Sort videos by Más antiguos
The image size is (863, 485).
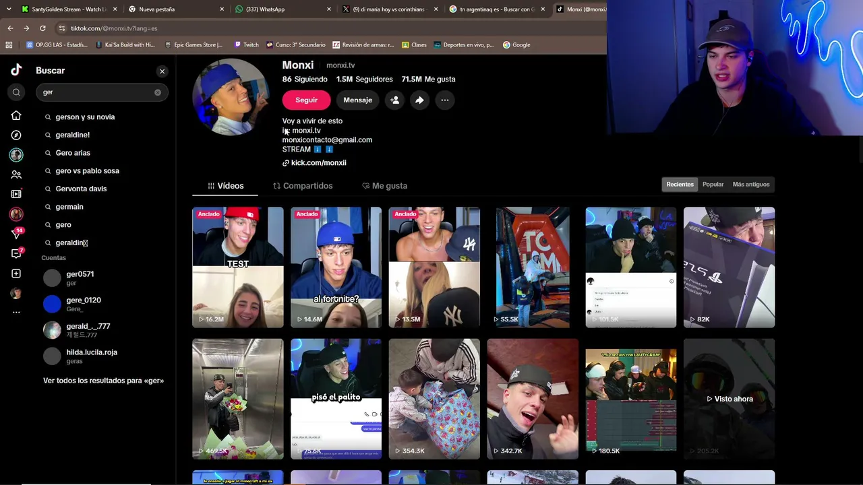point(751,185)
